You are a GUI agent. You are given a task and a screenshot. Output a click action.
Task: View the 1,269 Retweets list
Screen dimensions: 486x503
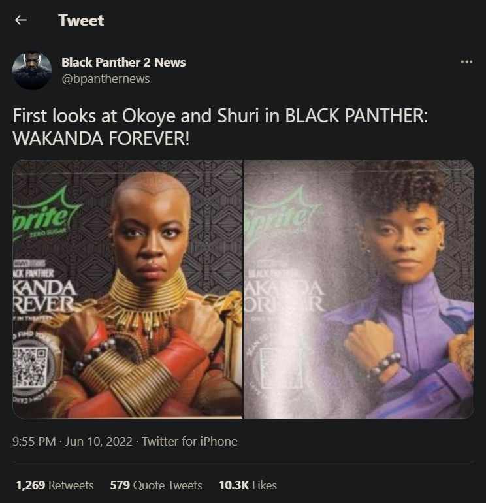(55, 485)
